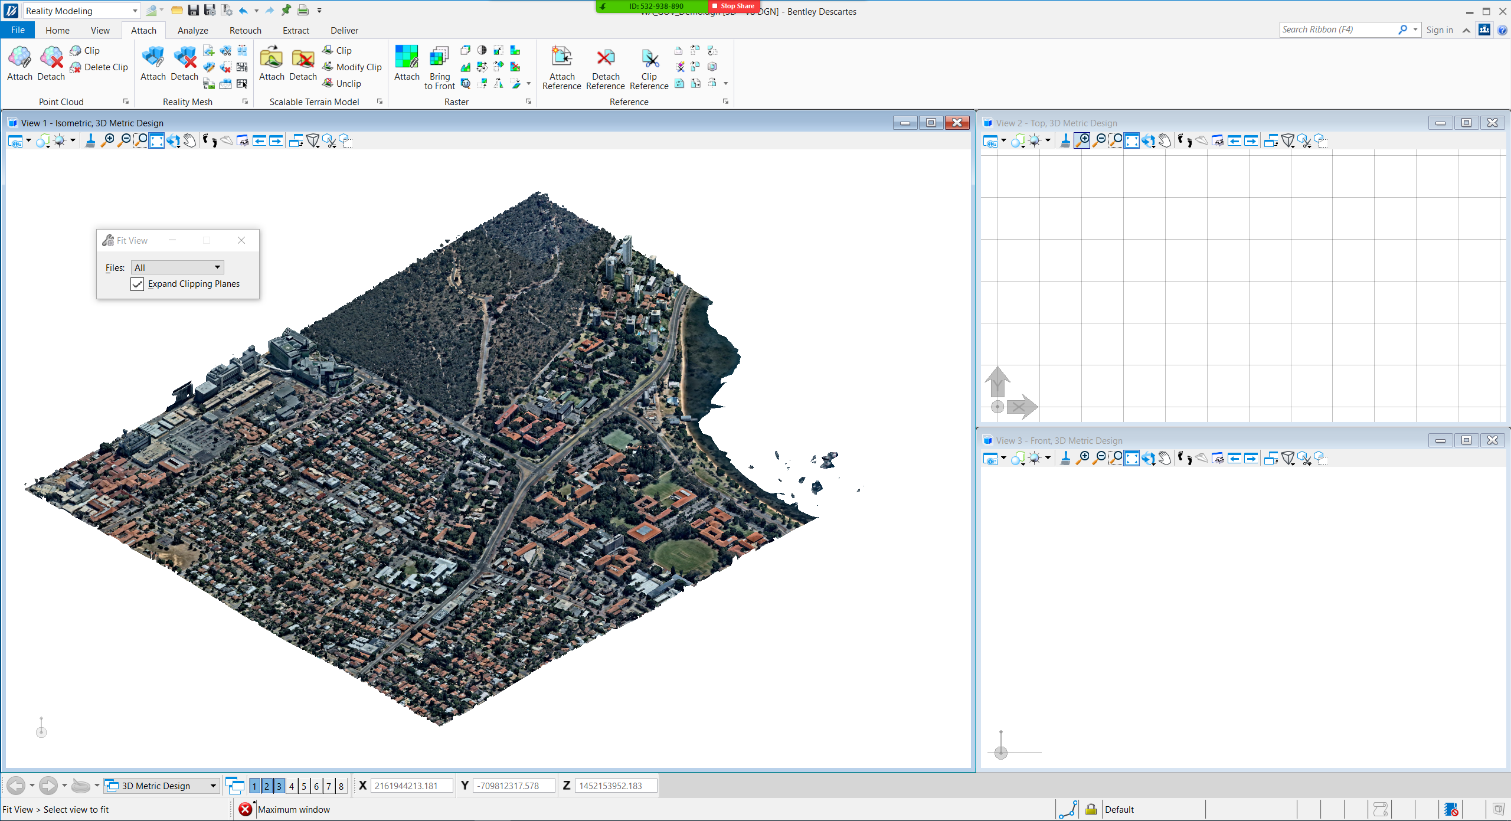Image resolution: width=1511 pixels, height=821 pixels.
Task: Switch to the Home ribbon tab
Action: [57, 30]
